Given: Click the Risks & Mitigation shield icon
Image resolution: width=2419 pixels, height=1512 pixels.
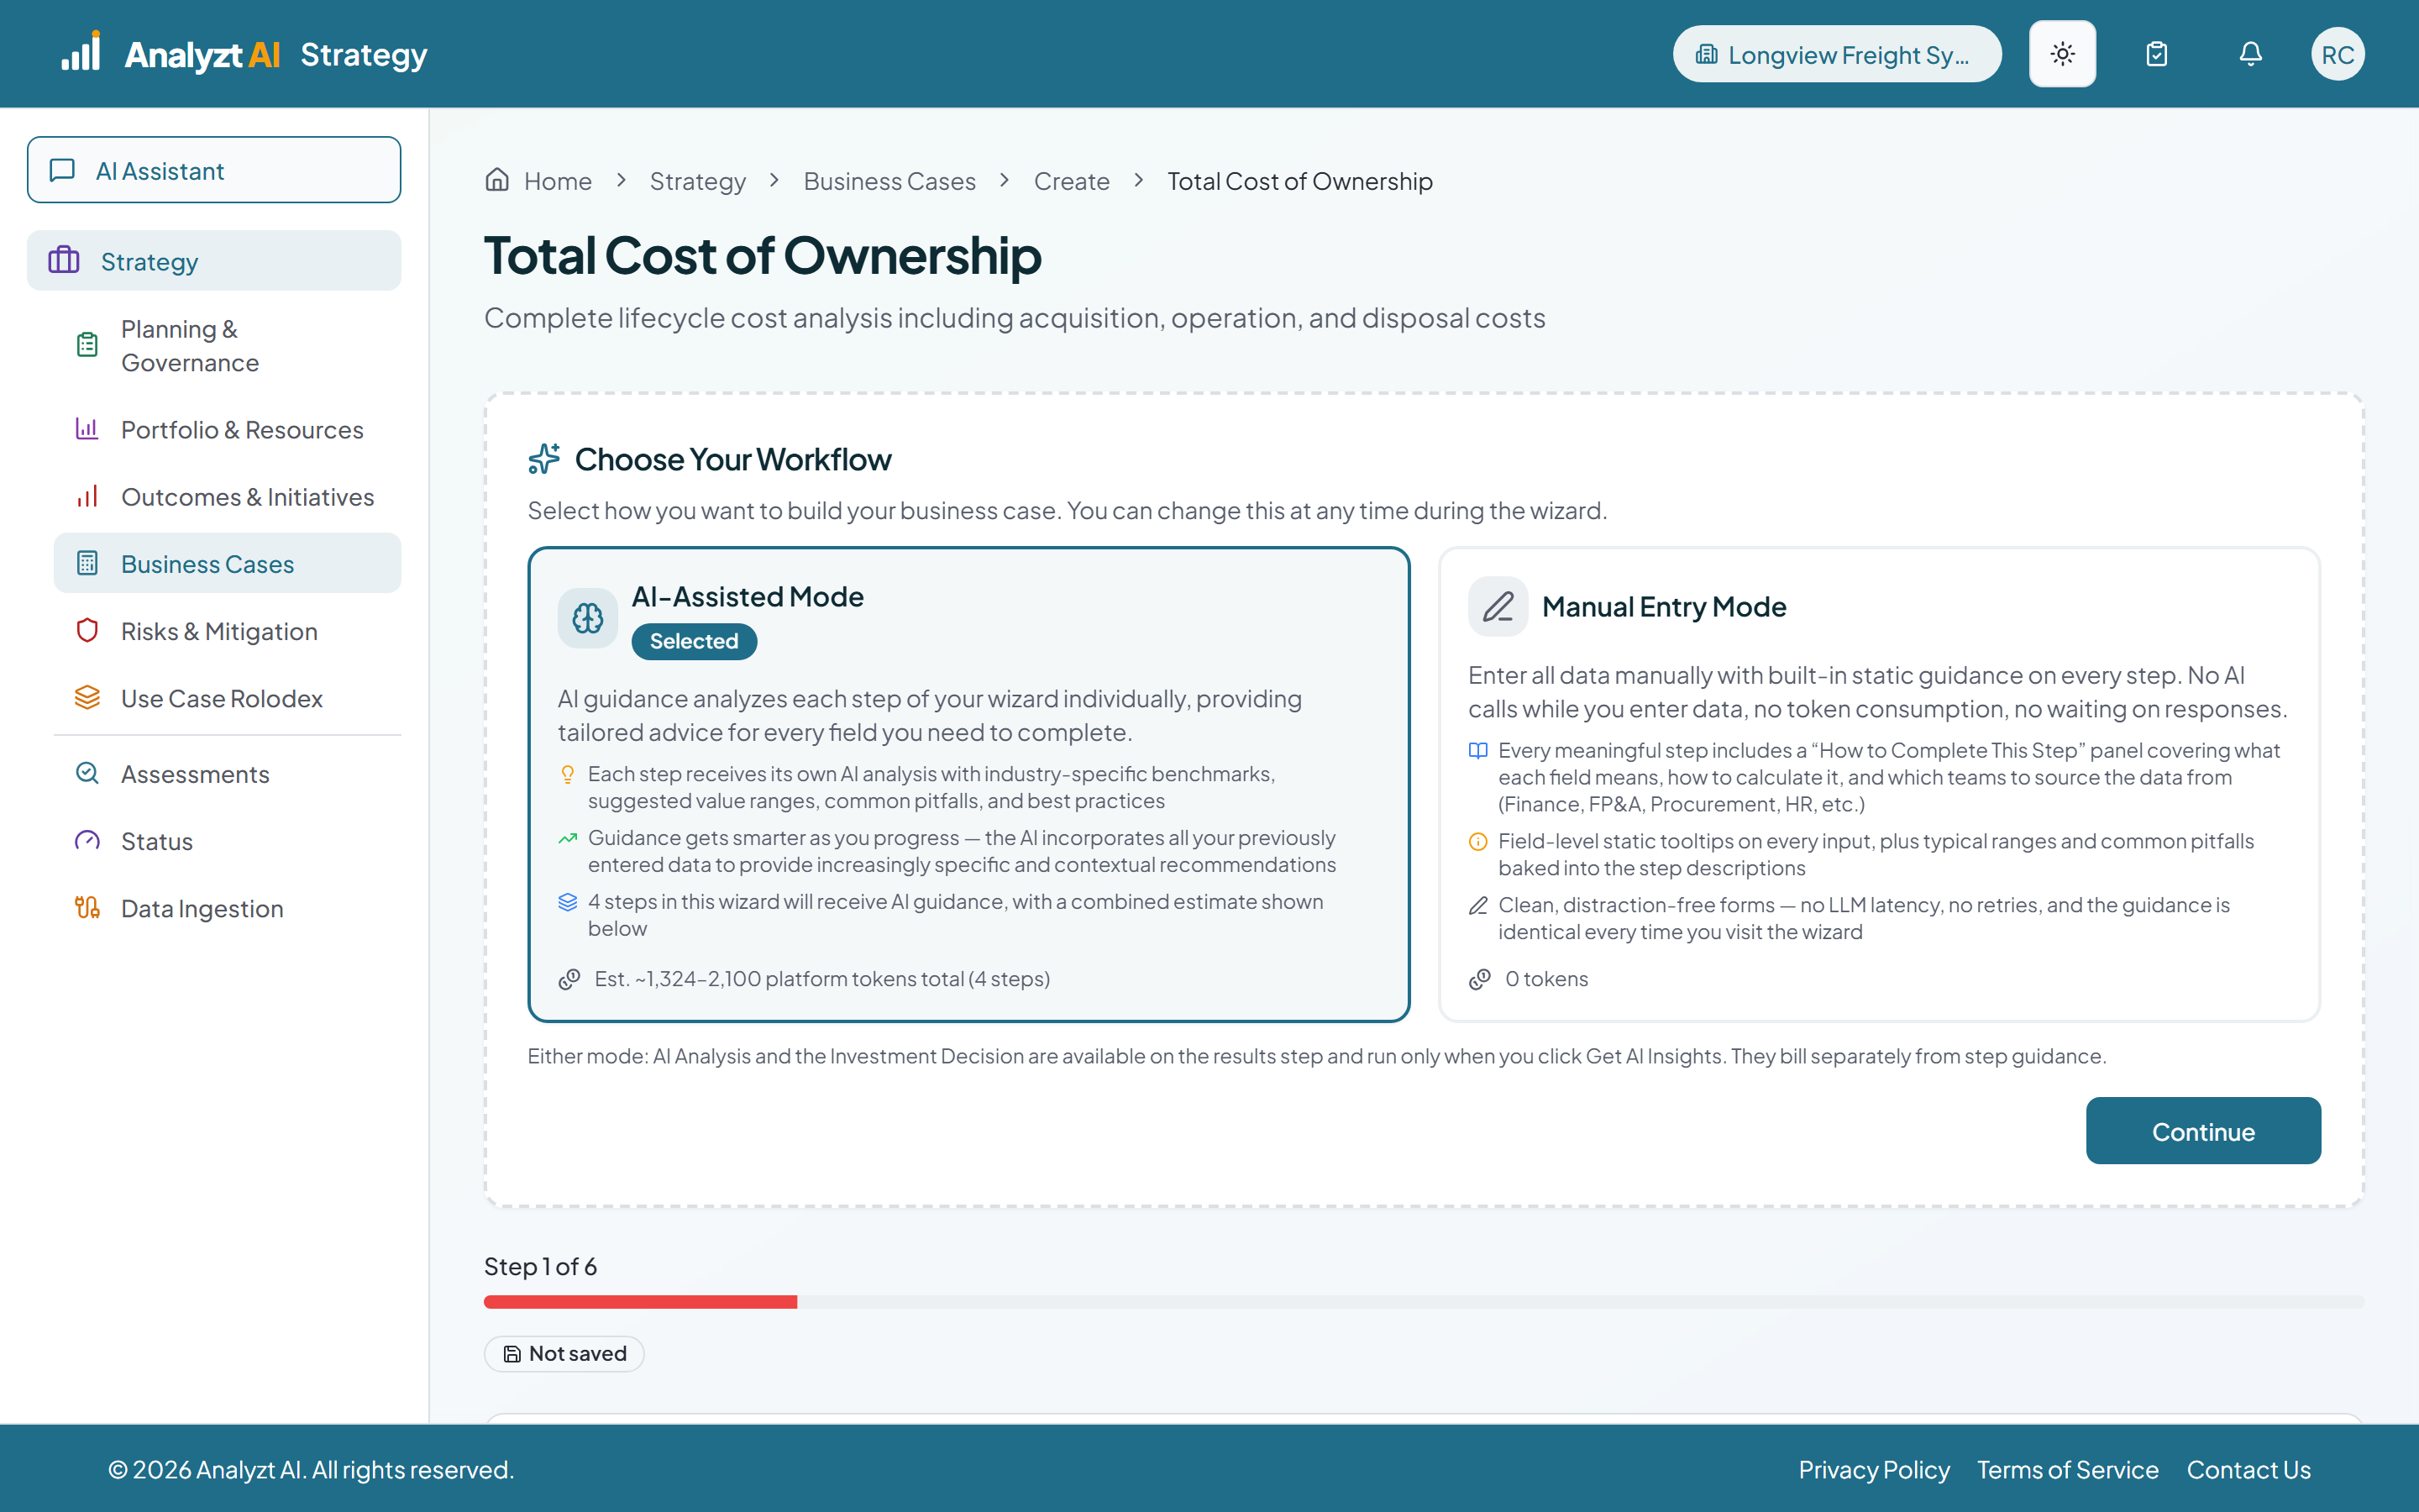Looking at the screenshot, I should coord(87,630).
